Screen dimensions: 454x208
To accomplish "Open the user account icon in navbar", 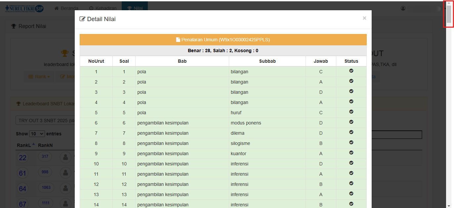I will coord(403,8).
